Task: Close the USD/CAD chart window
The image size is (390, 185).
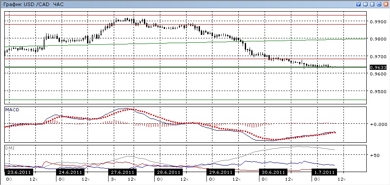Action: tap(386, 4)
